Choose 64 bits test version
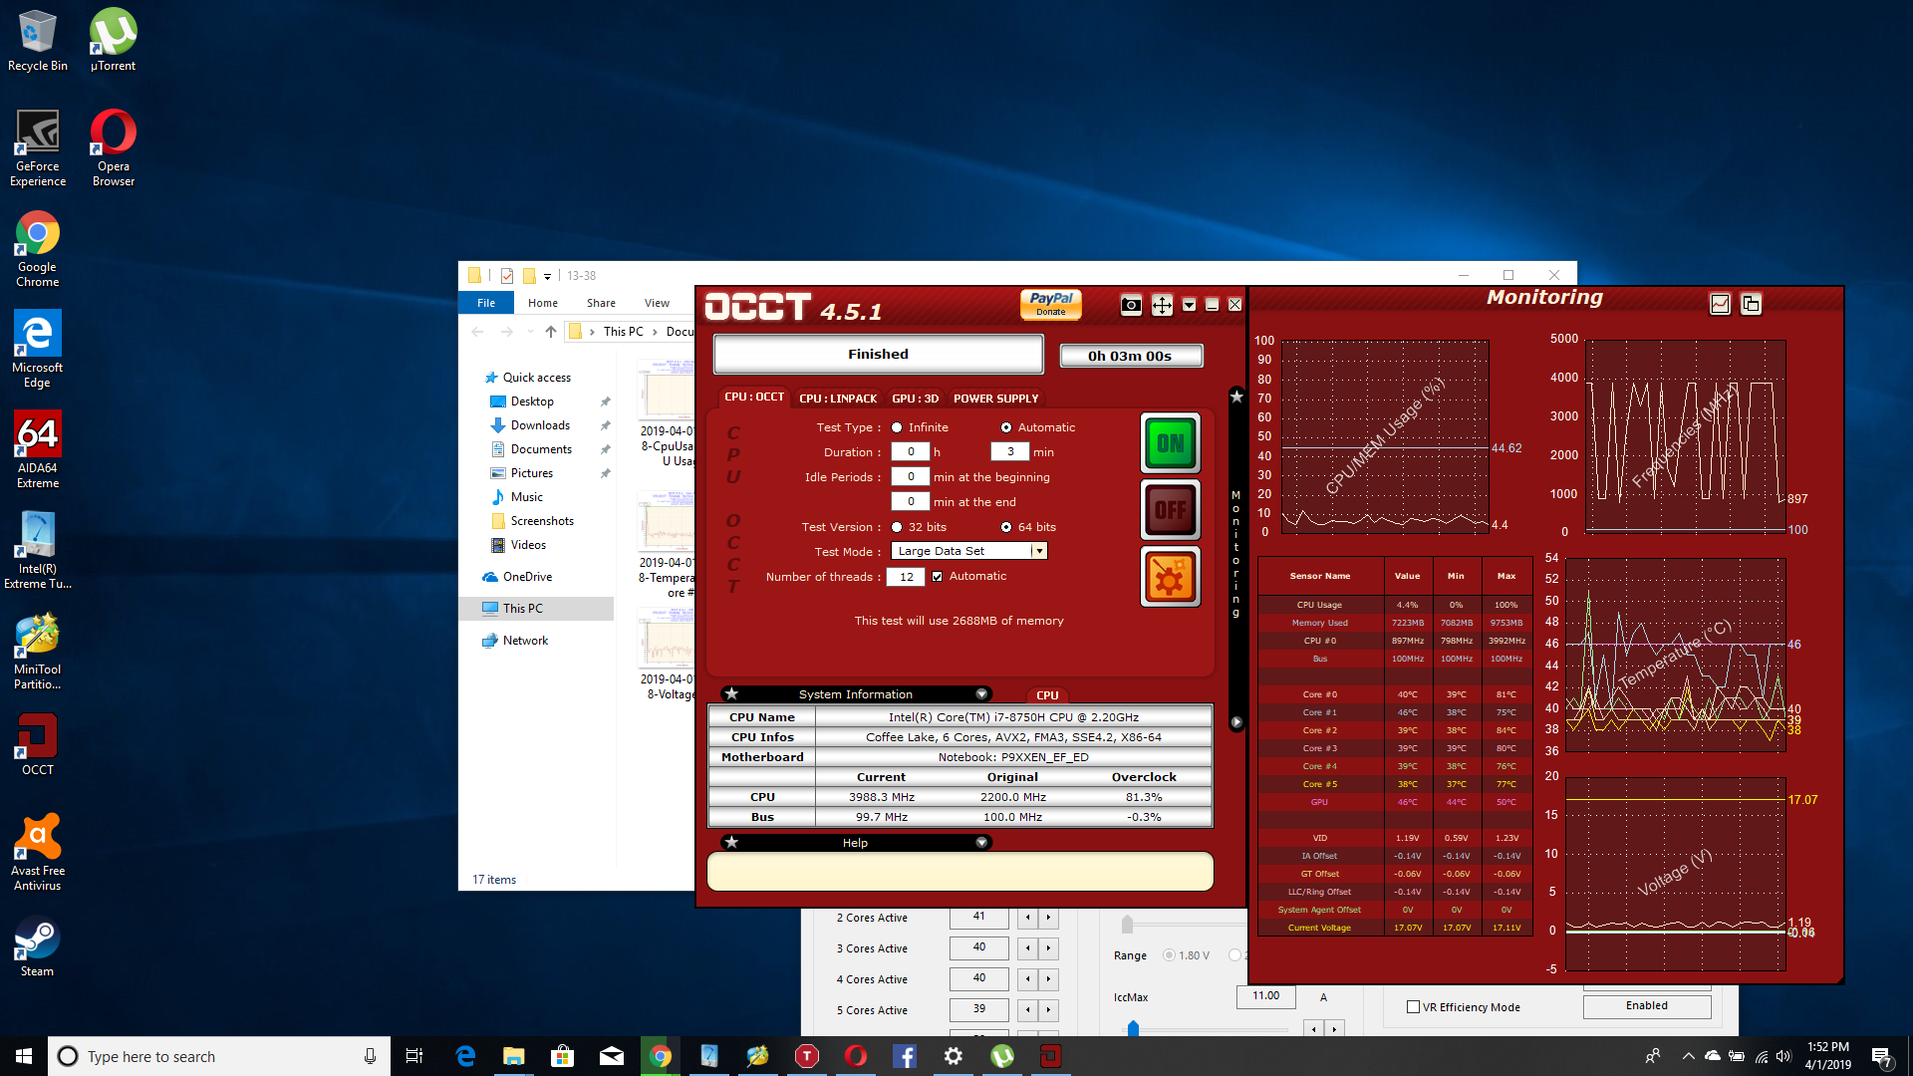This screenshot has height=1076, width=1913. [1006, 527]
